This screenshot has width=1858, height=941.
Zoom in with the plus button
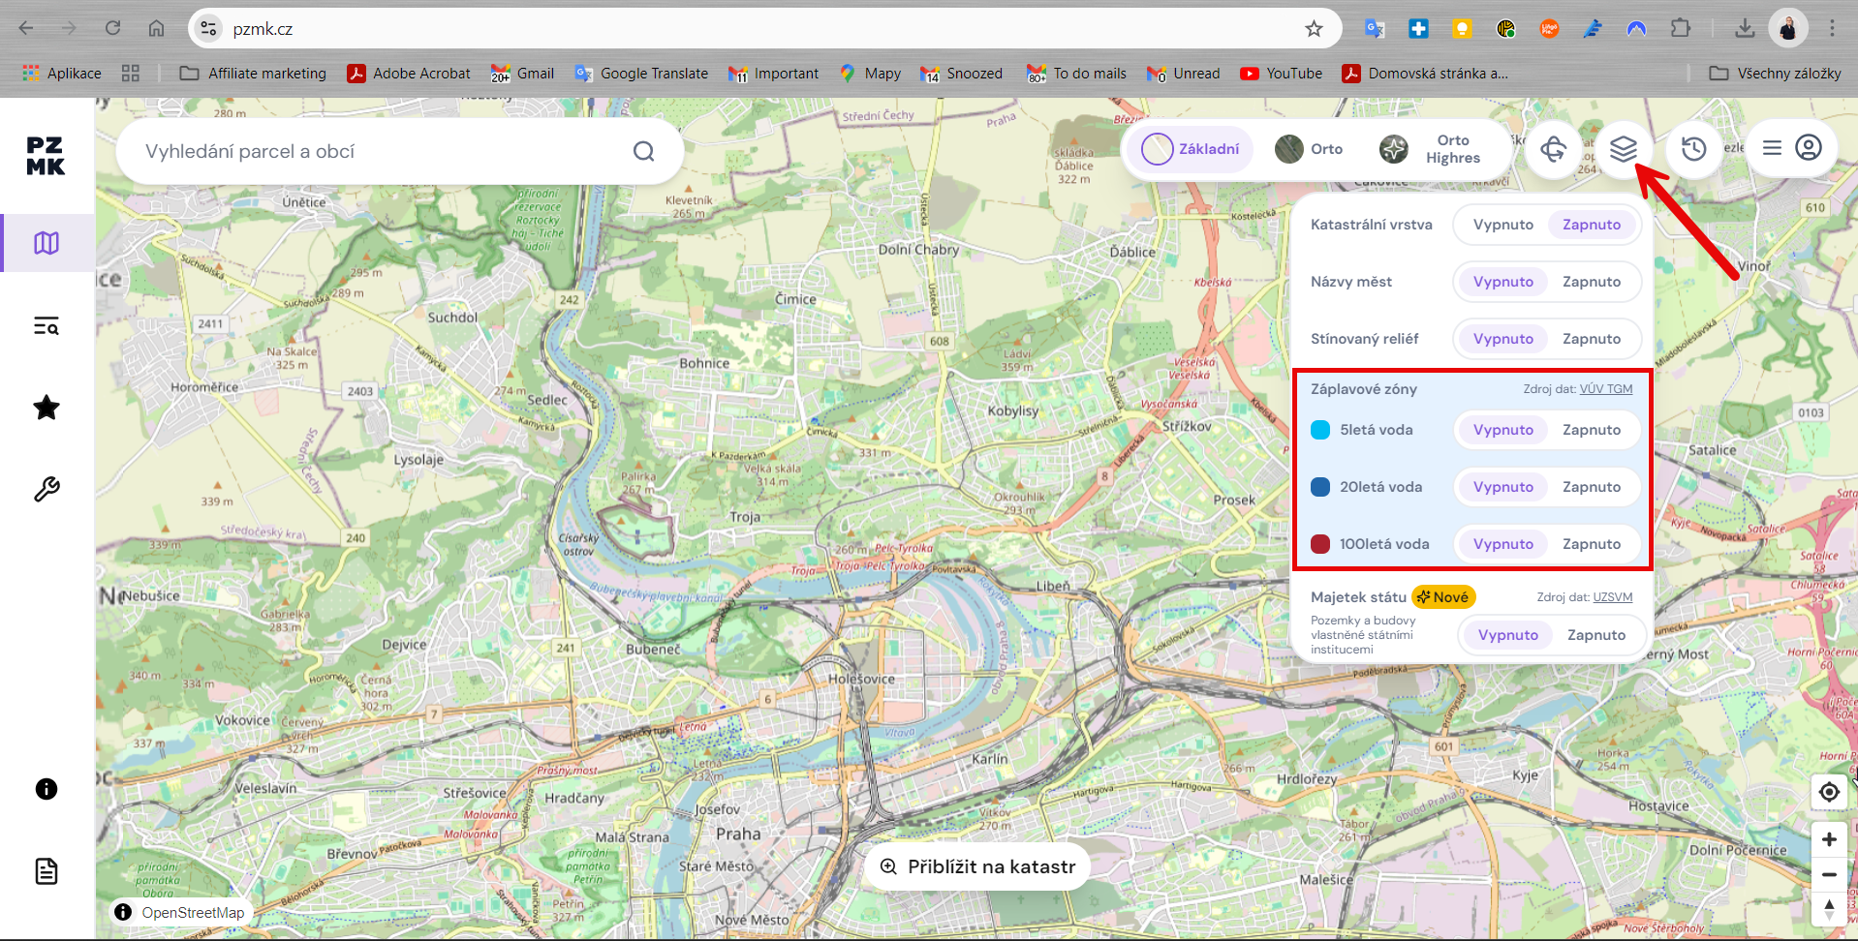[x=1829, y=839]
